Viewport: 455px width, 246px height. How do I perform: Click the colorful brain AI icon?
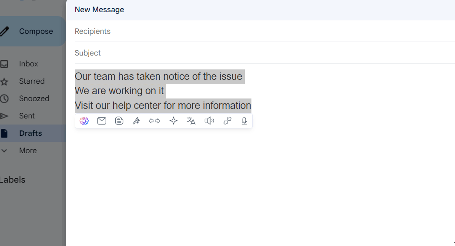pyautogui.click(x=84, y=121)
